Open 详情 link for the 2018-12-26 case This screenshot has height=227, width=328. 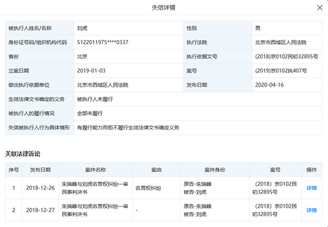coord(311,188)
